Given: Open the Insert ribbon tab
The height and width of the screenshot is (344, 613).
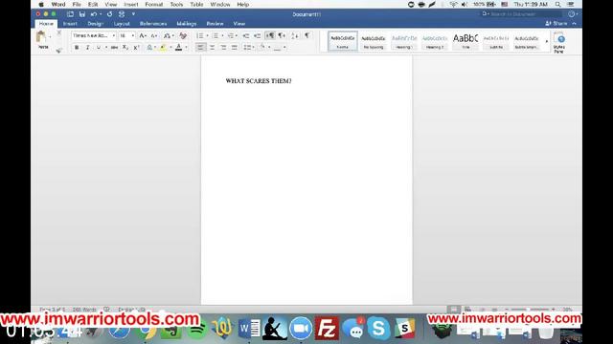Looking at the screenshot, I should [70, 24].
